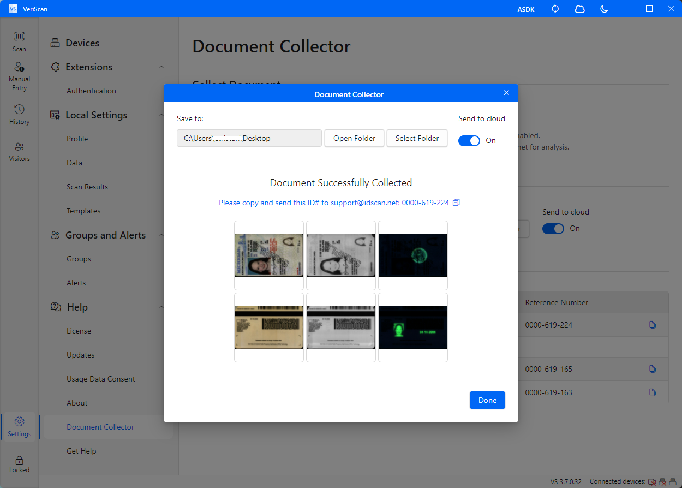
Task: Open Groups settings
Action: point(79,259)
